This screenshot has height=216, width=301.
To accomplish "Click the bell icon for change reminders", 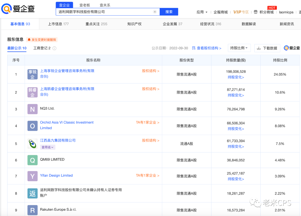I will point(29,40).
